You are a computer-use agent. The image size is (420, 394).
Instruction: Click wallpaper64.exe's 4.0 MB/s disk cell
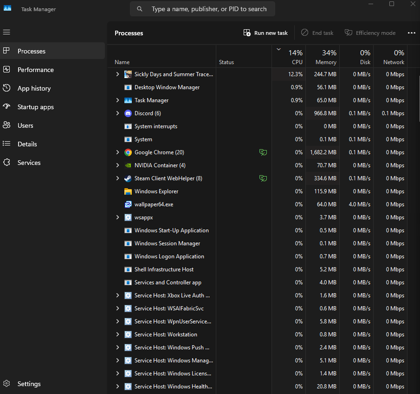click(x=356, y=204)
